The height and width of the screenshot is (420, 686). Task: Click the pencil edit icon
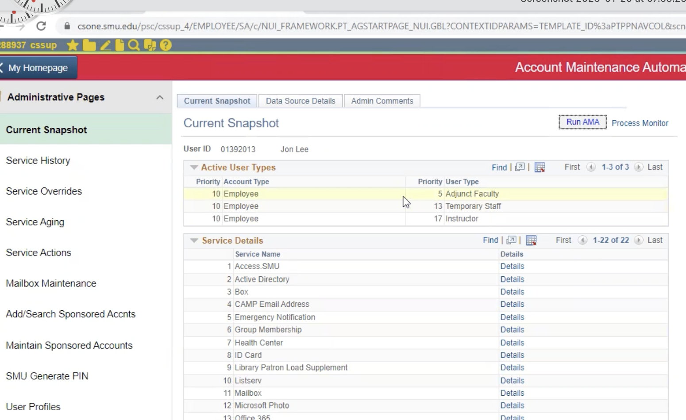pyautogui.click(x=105, y=45)
